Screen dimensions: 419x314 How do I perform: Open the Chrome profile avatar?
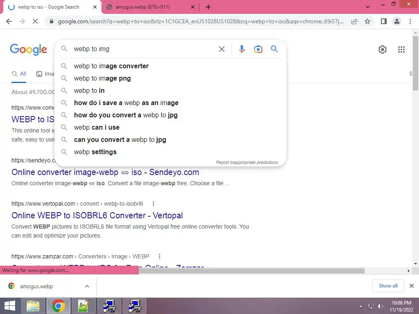pyautogui.click(x=397, y=21)
